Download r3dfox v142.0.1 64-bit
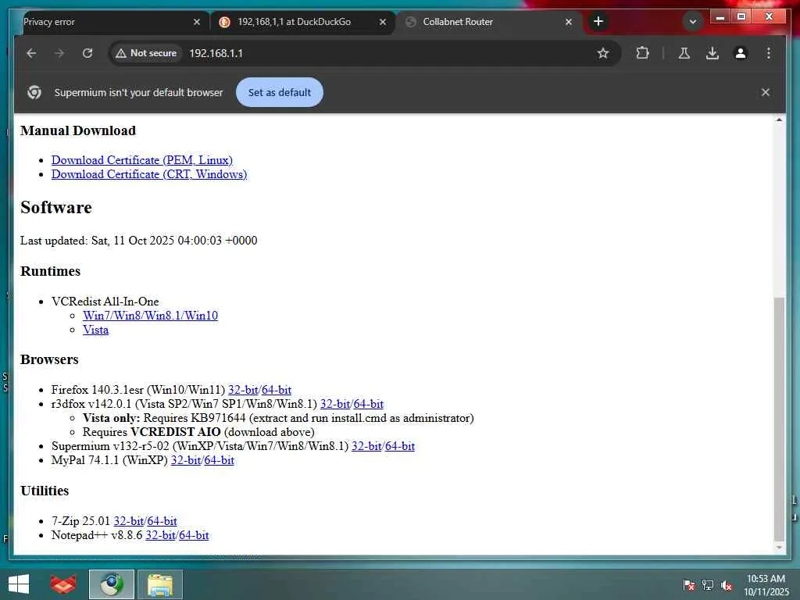 [x=369, y=404]
